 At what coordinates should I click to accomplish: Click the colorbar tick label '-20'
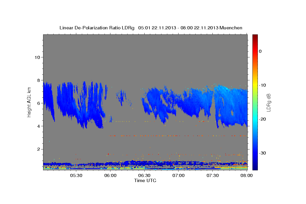(x=263, y=119)
